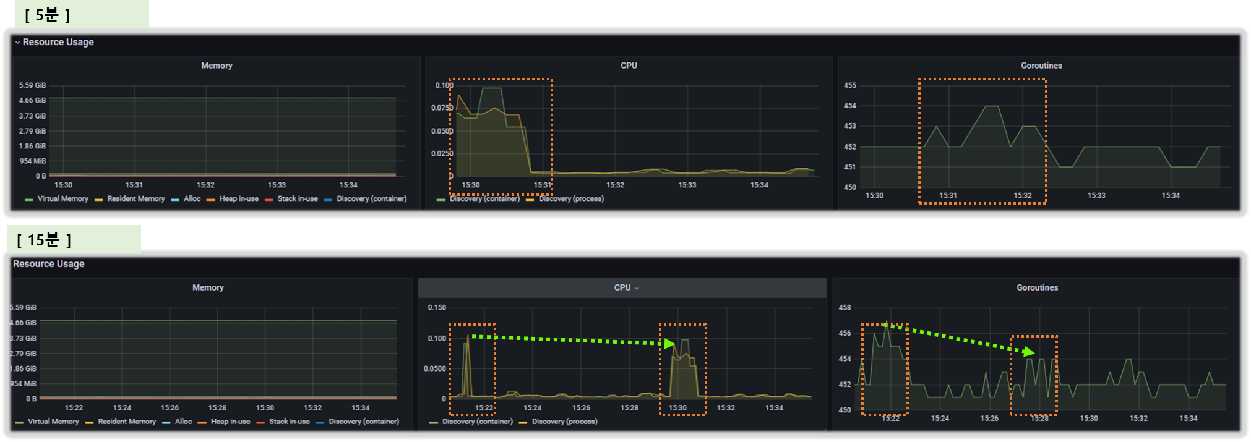Open Goroutines panel title menu in 15분 dashboard
1251x442 pixels.
1037,287
